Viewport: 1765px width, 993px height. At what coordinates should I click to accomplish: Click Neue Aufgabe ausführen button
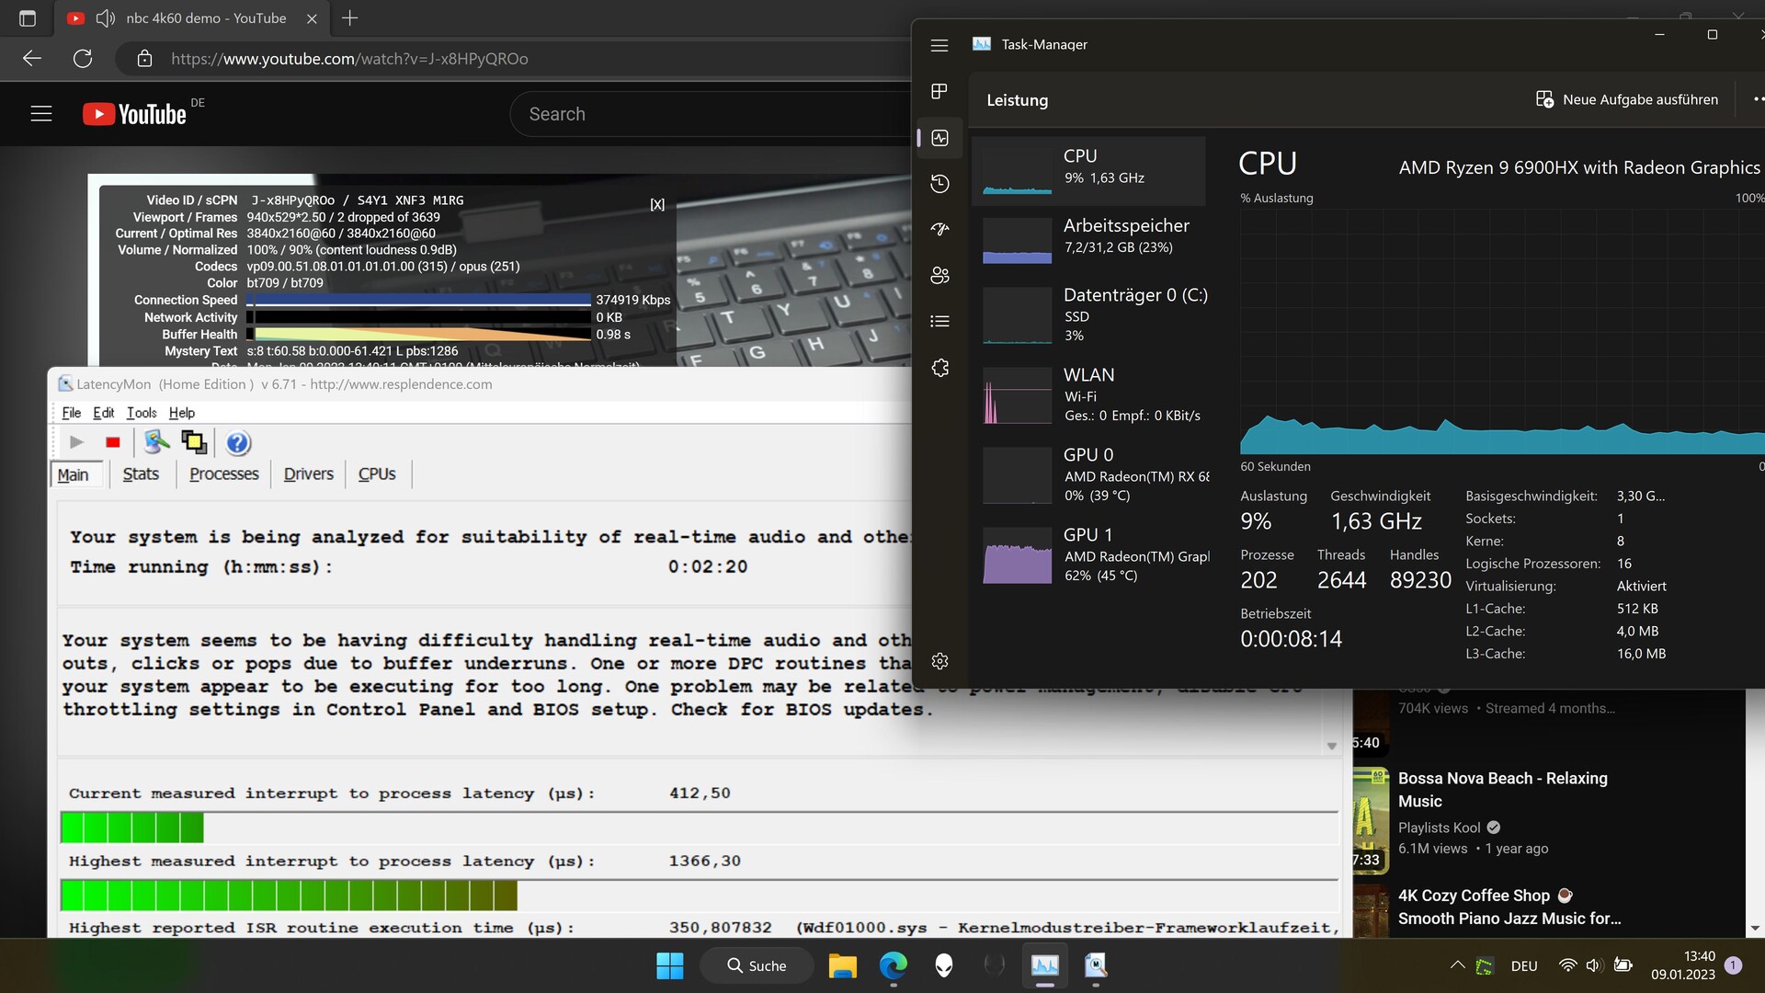[1627, 99]
